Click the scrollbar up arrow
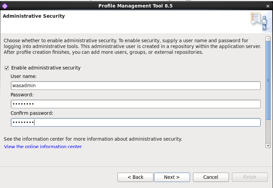The image size is (273, 188). click(x=268, y=38)
